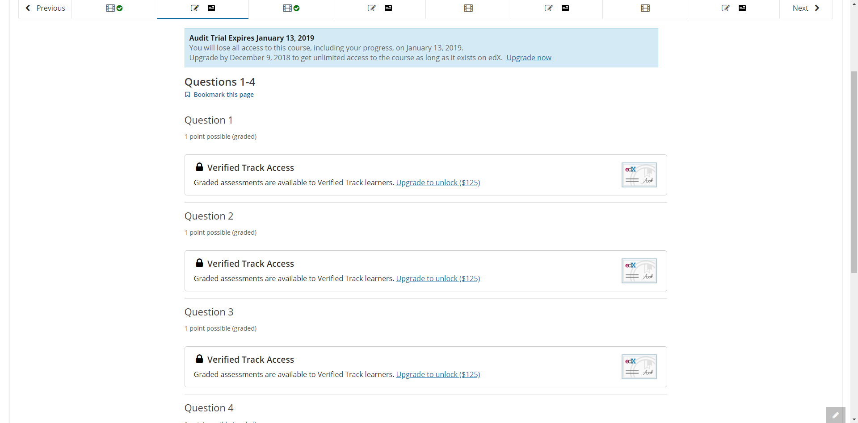
Task: Click the Questions 1-4 page title
Action: (220, 82)
